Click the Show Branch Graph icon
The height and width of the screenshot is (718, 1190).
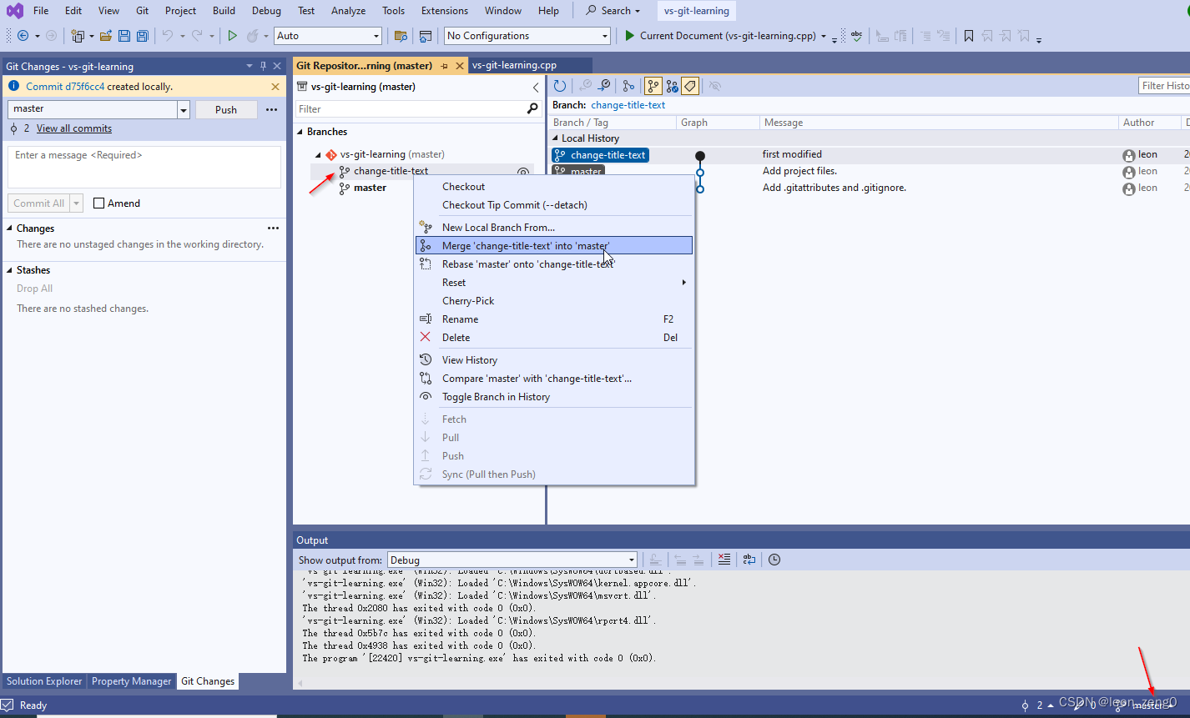(629, 86)
